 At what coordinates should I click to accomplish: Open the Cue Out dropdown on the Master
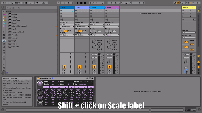pos(189,33)
